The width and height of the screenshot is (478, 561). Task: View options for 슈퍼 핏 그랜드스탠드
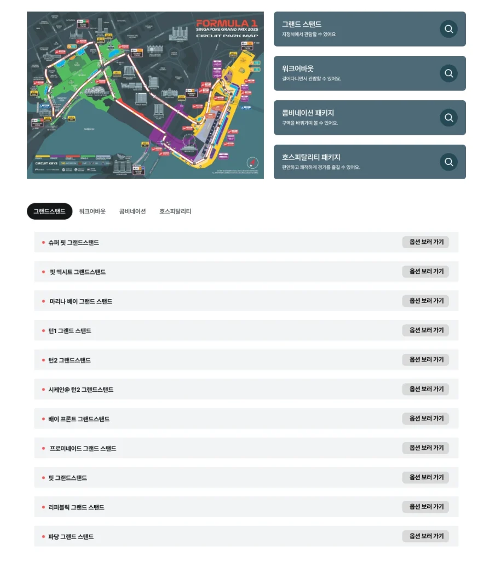pos(425,242)
